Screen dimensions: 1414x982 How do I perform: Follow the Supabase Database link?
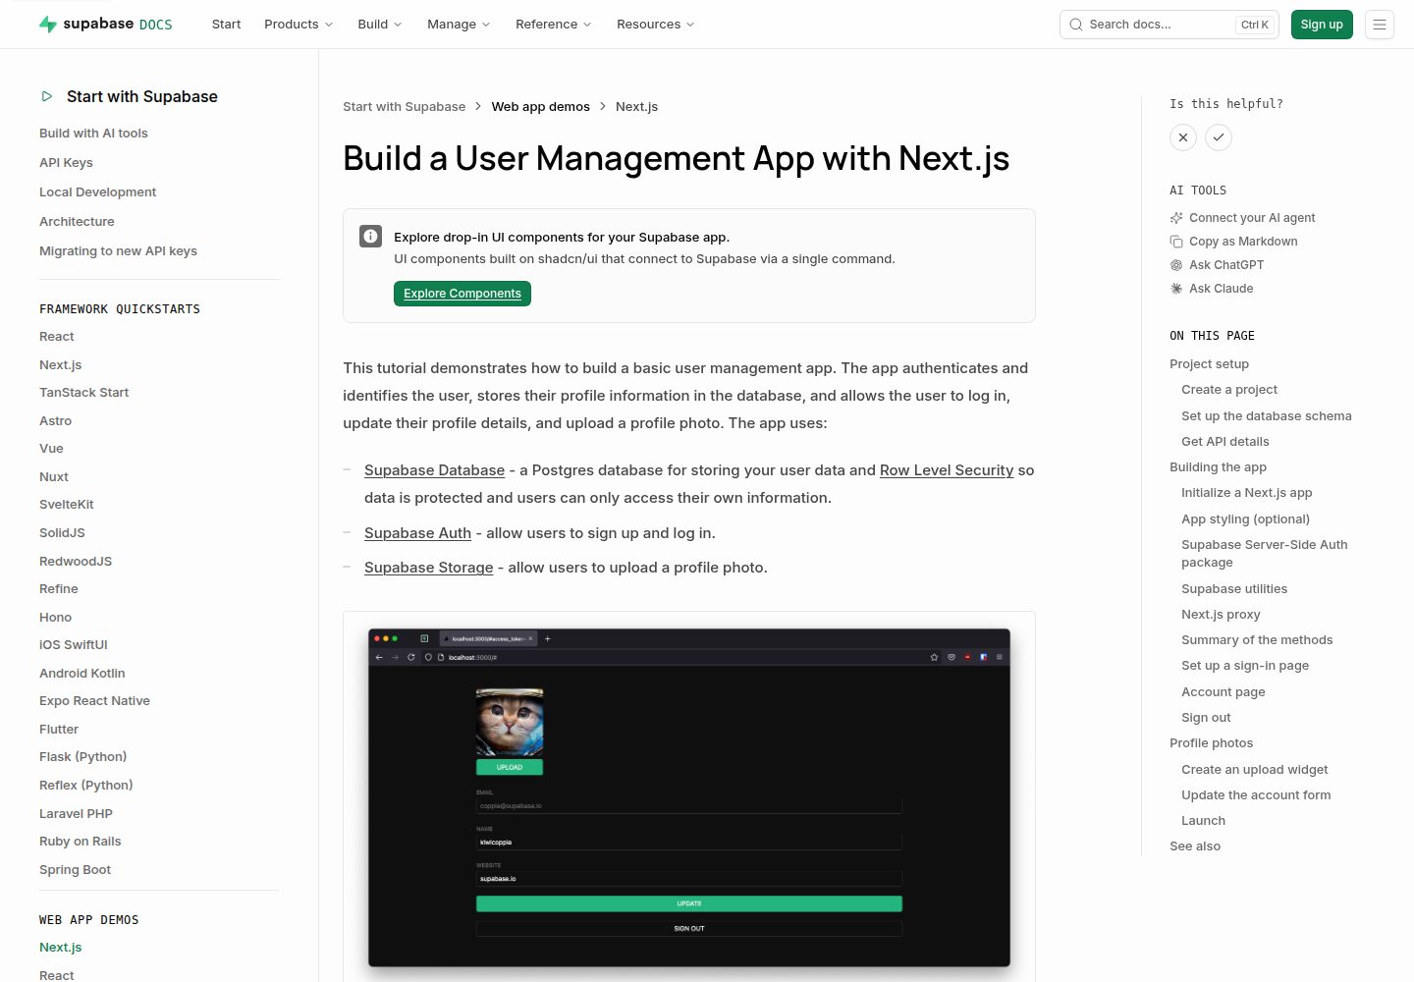434,470
